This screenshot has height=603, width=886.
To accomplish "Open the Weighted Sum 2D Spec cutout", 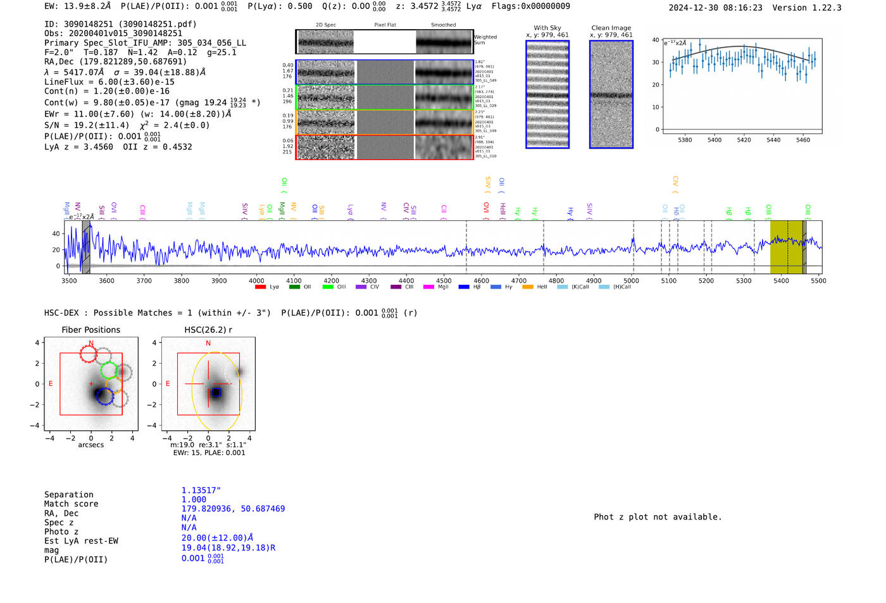I will (x=325, y=42).
